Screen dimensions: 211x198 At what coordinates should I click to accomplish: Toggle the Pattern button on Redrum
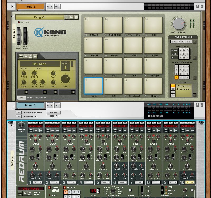(65, 187)
